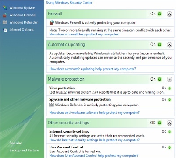Click green status light in Malware protection header
Screen dimensions: 176x158
(159, 79)
